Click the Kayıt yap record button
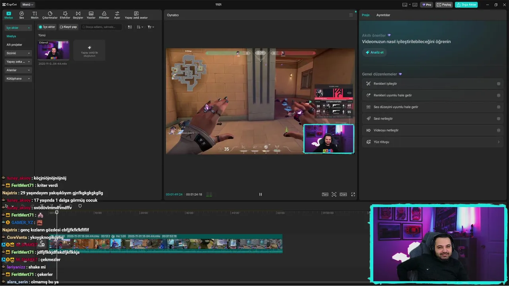Viewport: 509px width, 286px height. [68, 27]
